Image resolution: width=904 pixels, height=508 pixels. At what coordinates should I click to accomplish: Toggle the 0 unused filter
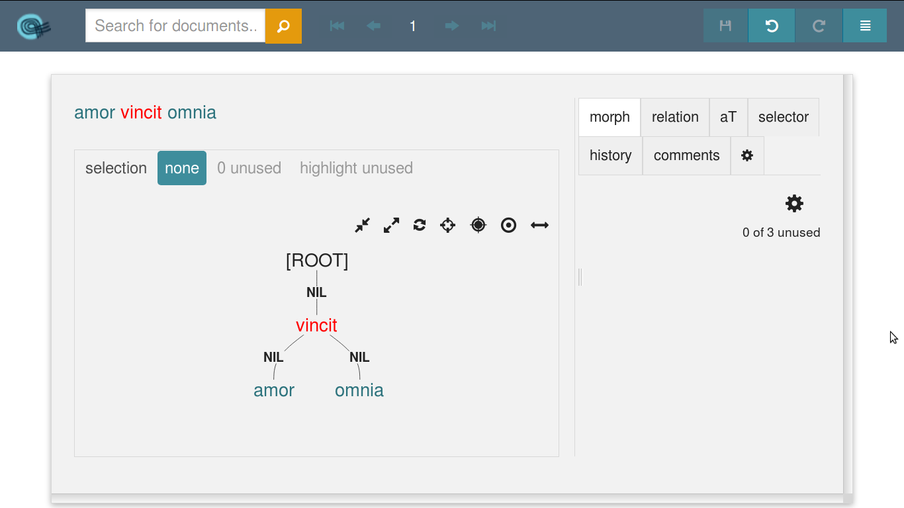coord(249,168)
